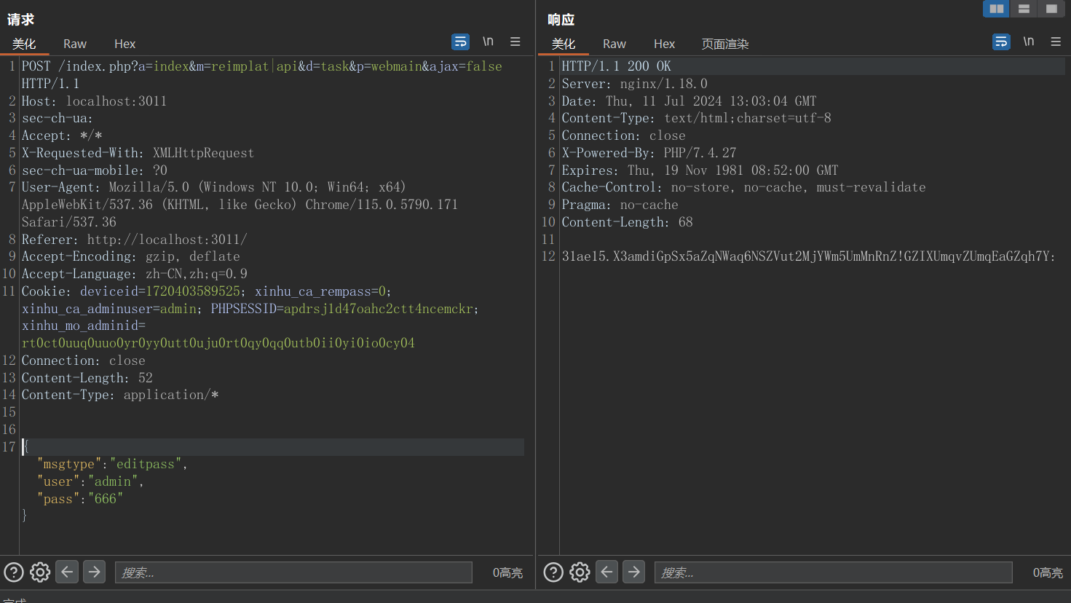
Task: Click the response 0高亮 match counter
Action: point(1048,573)
